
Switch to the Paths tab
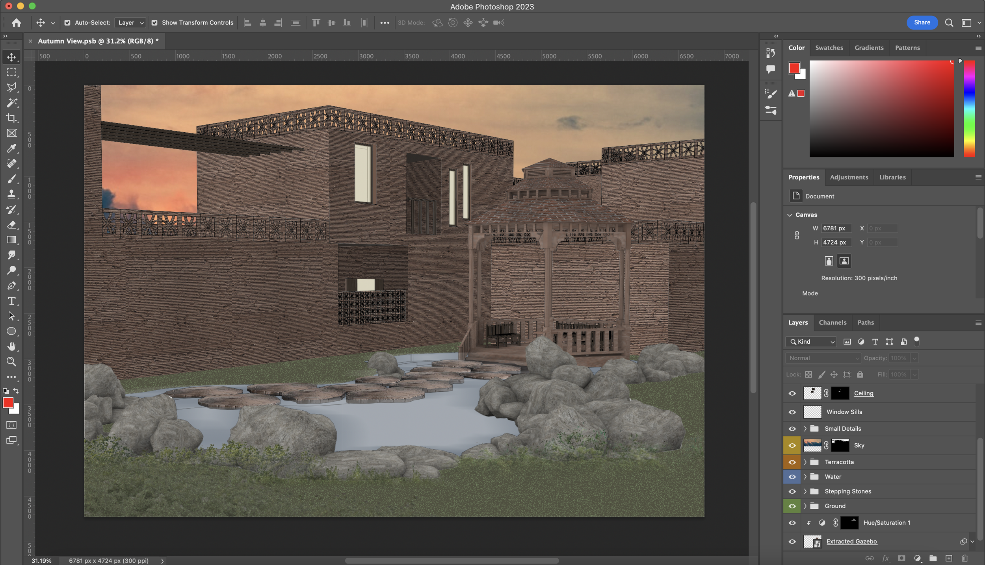866,322
